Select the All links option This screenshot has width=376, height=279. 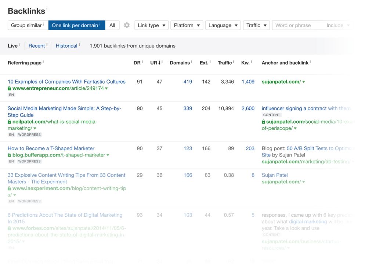[x=112, y=25]
